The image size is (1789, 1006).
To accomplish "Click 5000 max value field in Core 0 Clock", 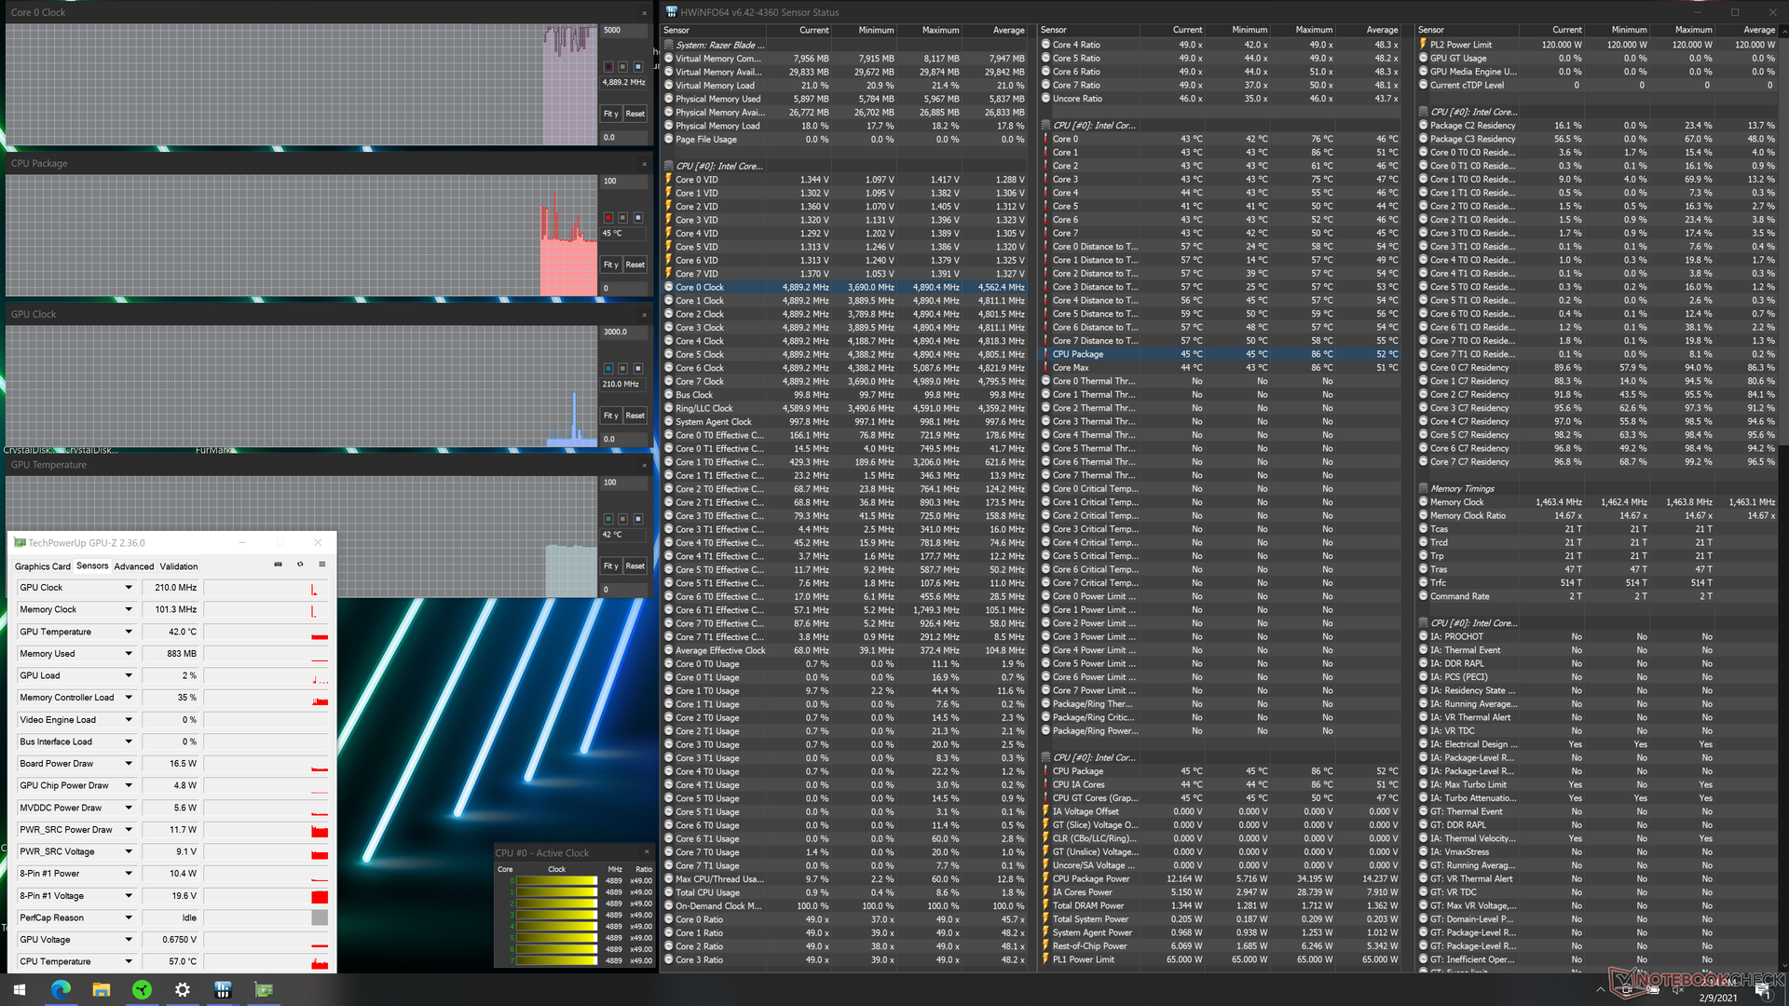I will pos(622,31).
